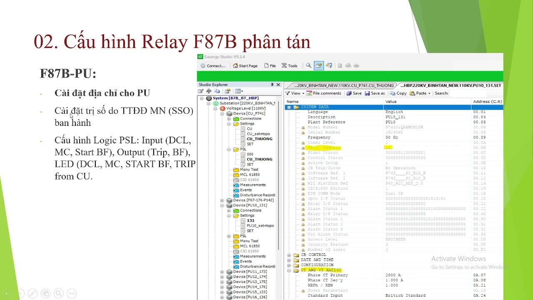Select the PU10_set+topo settings file
The height and width of the screenshot is (300, 533).
coord(260,225)
